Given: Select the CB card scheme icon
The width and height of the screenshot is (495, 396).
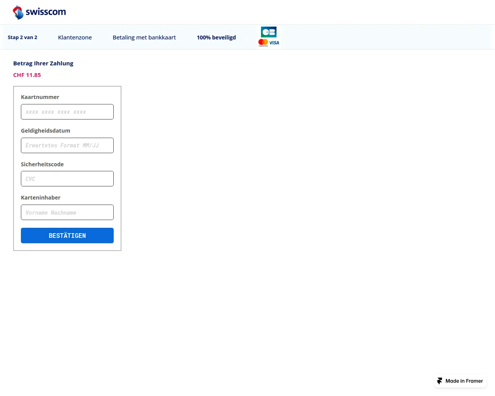Looking at the screenshot, I should point(268,32).
